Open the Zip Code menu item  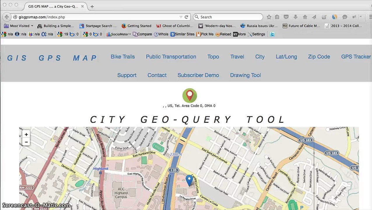coord(319,57)
